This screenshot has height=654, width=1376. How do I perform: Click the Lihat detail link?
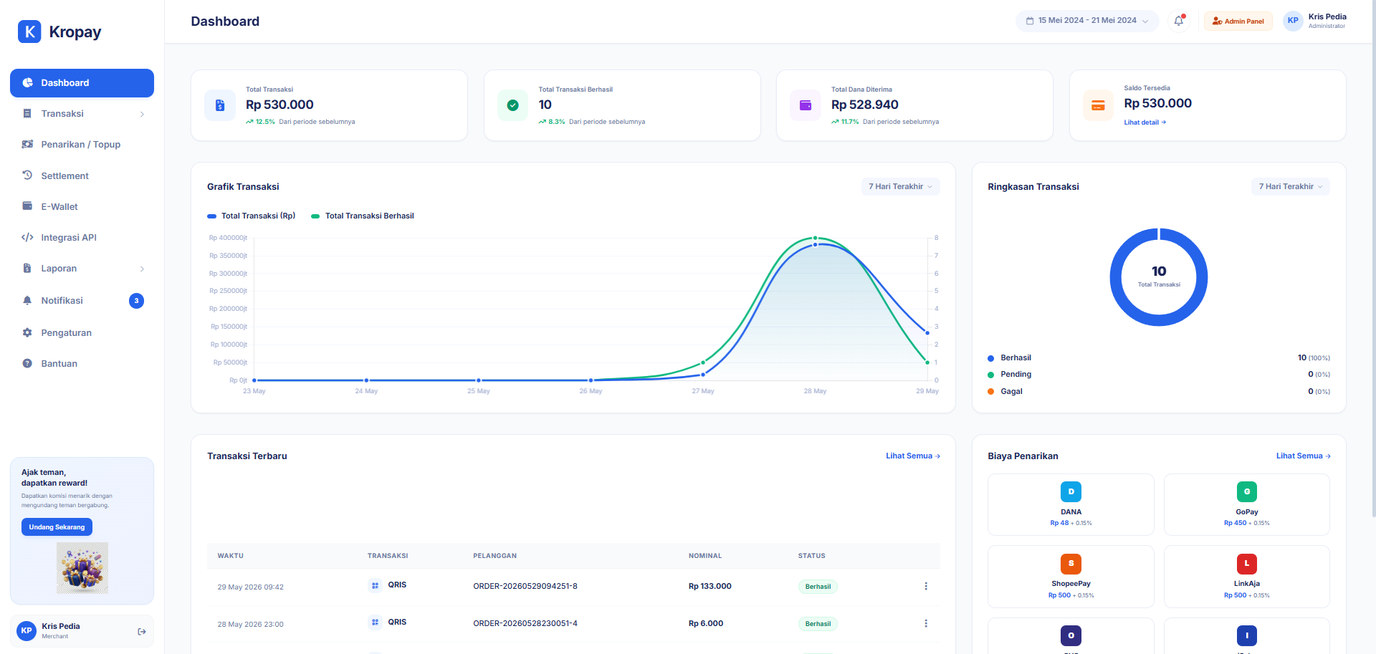point(1145,122)
